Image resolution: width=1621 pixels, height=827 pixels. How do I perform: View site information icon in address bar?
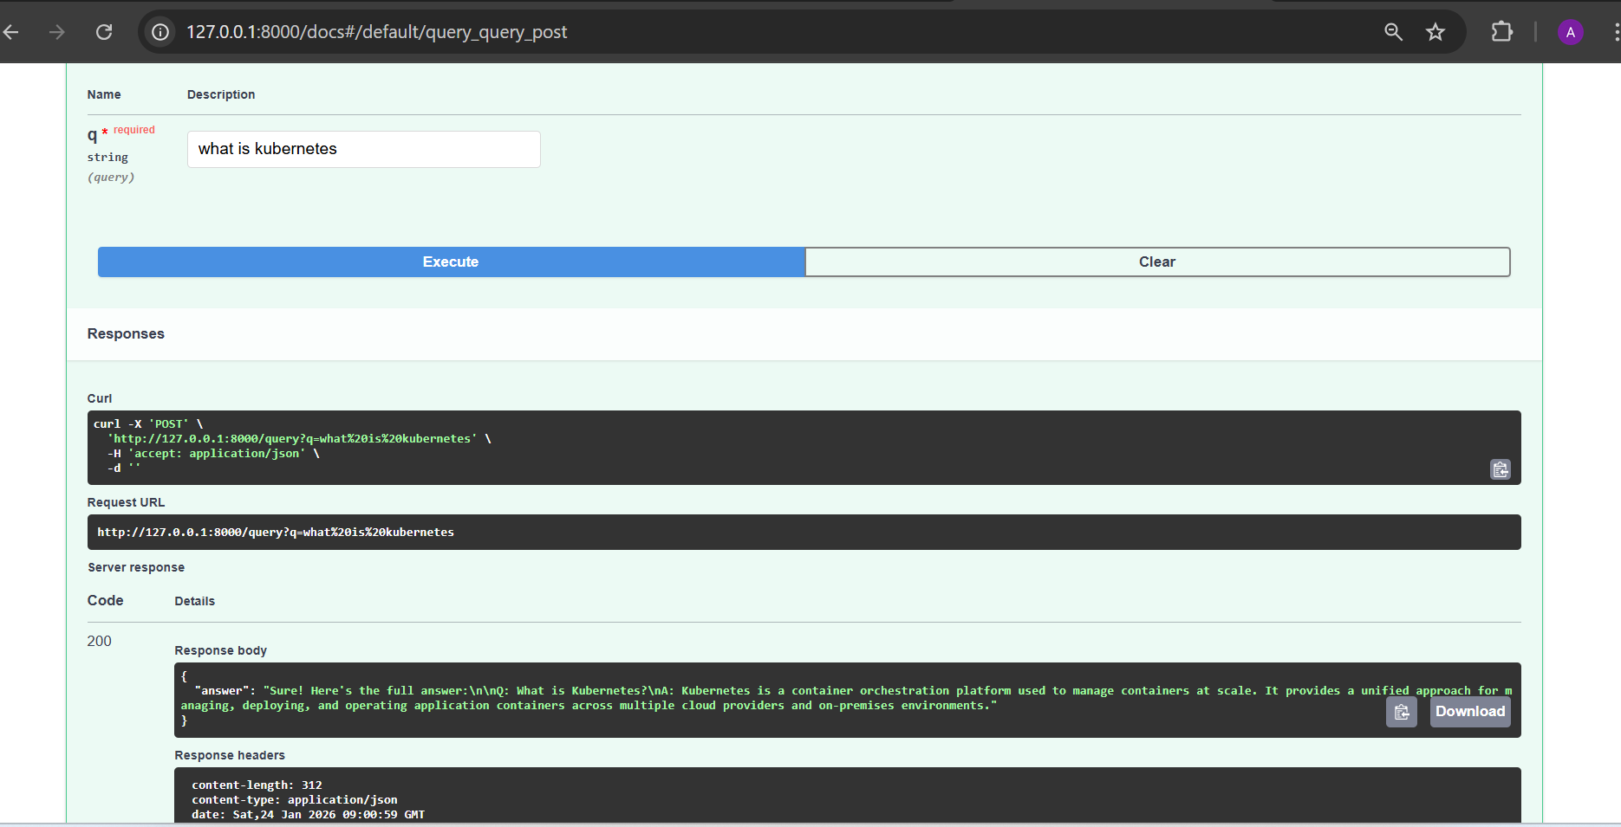(x=160, y=32)
